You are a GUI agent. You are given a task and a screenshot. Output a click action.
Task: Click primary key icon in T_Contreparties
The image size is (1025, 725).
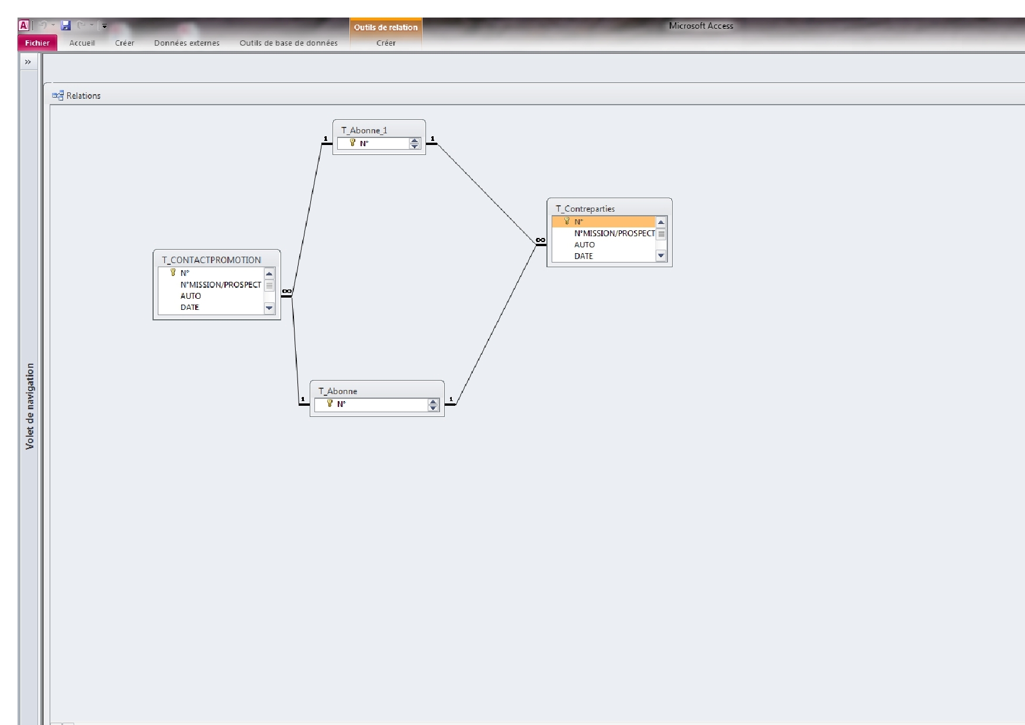click(567, 221)
